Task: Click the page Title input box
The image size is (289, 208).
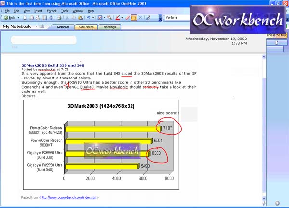Action: (43, 40)
